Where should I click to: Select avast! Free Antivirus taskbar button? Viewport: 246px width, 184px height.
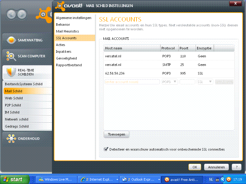[182, 179]
